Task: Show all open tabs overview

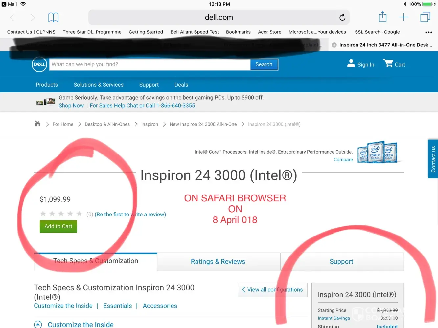Action: pyautogui.click(x=425, y=17)
